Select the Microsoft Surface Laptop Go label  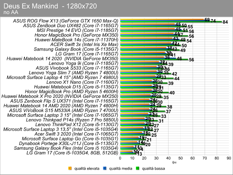[70, 139]
